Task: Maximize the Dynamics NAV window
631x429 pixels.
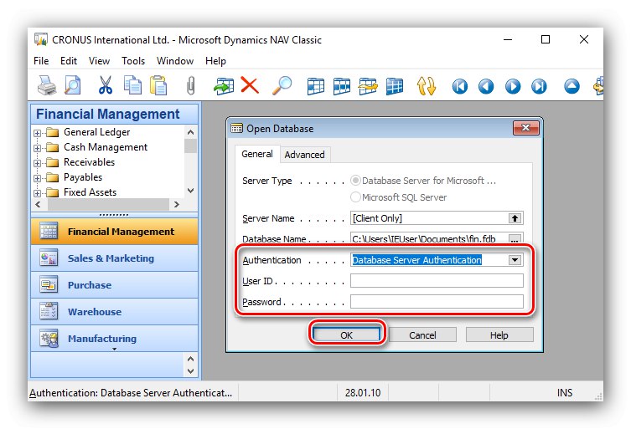Action: click(546, 39)
